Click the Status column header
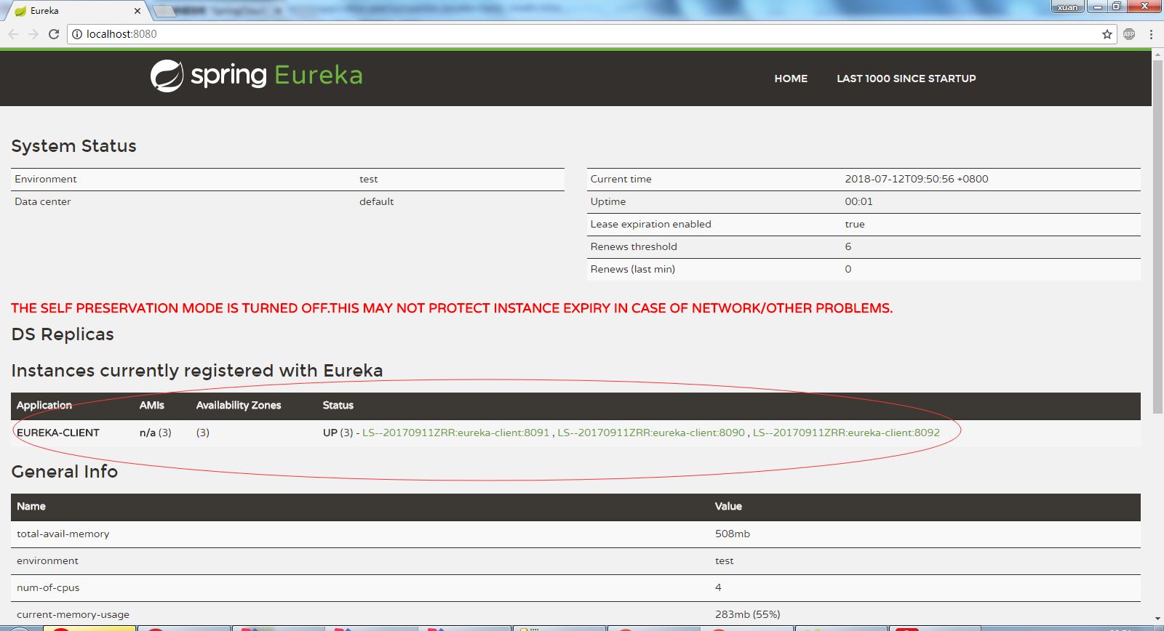Image resolution: width=1164 pixels, height=631 pixels. coord(338,405)
